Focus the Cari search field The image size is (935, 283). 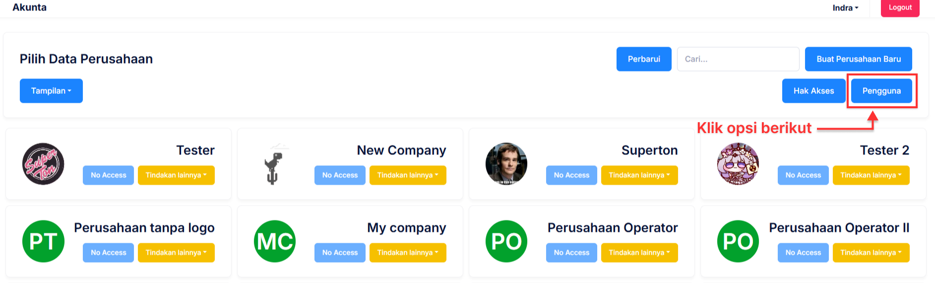pyautogui.click(x=738, y=59)
